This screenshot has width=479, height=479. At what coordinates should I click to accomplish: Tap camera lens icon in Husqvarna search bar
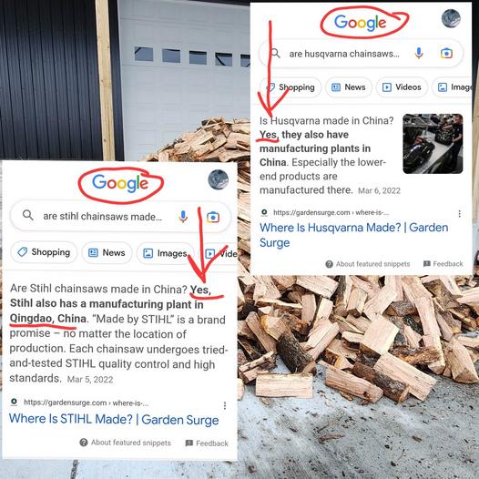point(446,54)
